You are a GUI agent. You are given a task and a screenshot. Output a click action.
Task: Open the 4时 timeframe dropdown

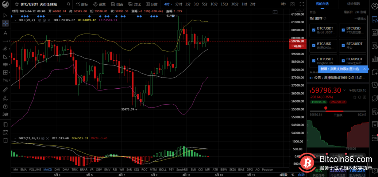[168, 4]
